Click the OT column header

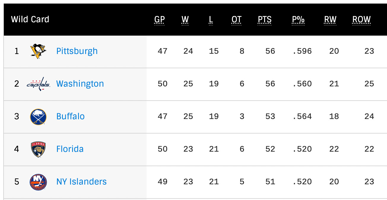(x=236, y=20)
